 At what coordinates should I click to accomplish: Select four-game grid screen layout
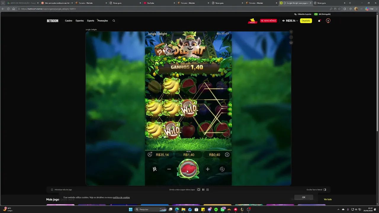208,190
